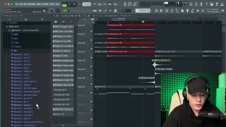
Task: Click the microphone recording icon
Action: [x=201, y=4]
